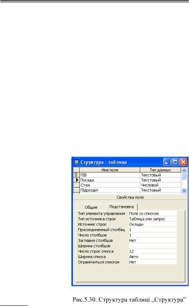Click the Число строк списка value 12
The image size is (189, 306).
(153, 251)
